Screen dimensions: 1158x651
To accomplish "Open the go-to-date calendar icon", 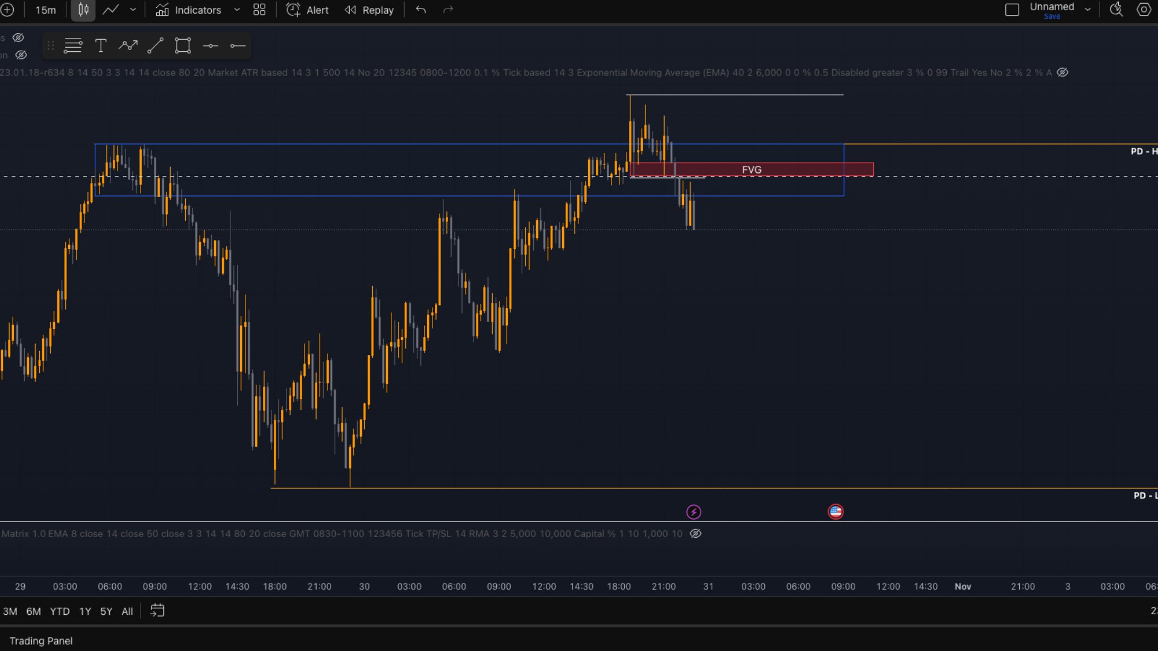I will [x=157, y=611].
